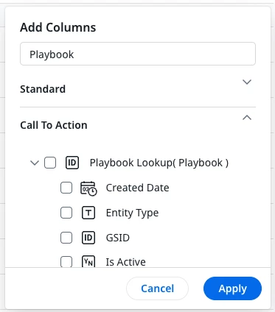Screen dimensions: 275x312
Task: Enable the Entity Type checkbox
Action: coord(66,213)
